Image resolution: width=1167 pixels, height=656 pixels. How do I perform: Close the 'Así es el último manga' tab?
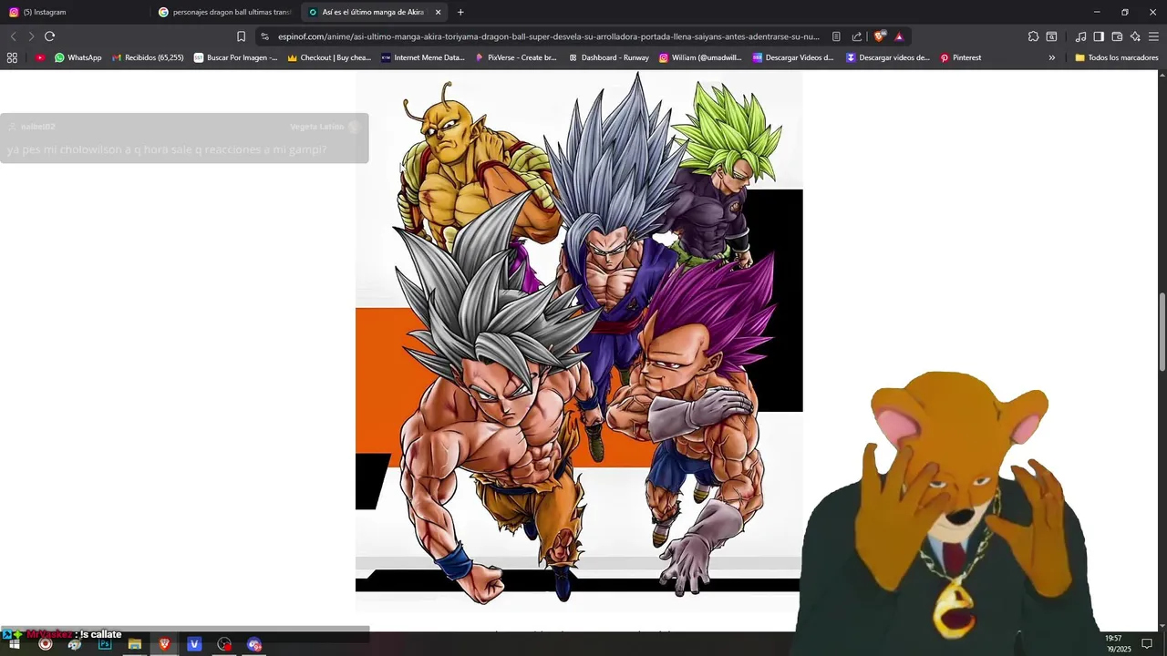pyautogui.click(x=439, y=12)
